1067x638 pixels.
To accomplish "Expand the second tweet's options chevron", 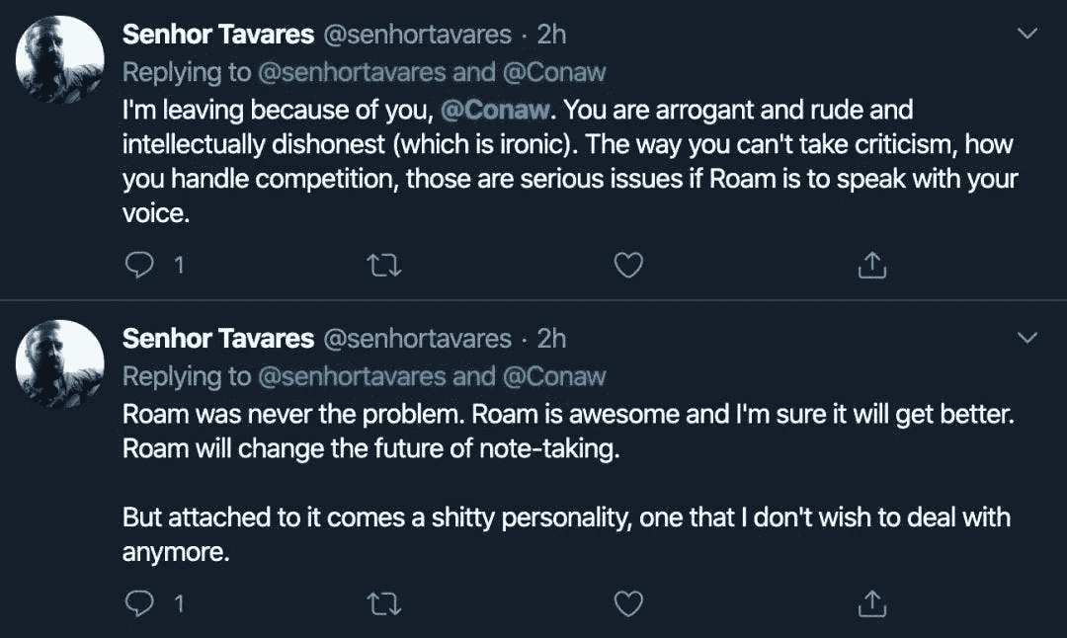I will pyautogui.click(x=1027, y=339).
